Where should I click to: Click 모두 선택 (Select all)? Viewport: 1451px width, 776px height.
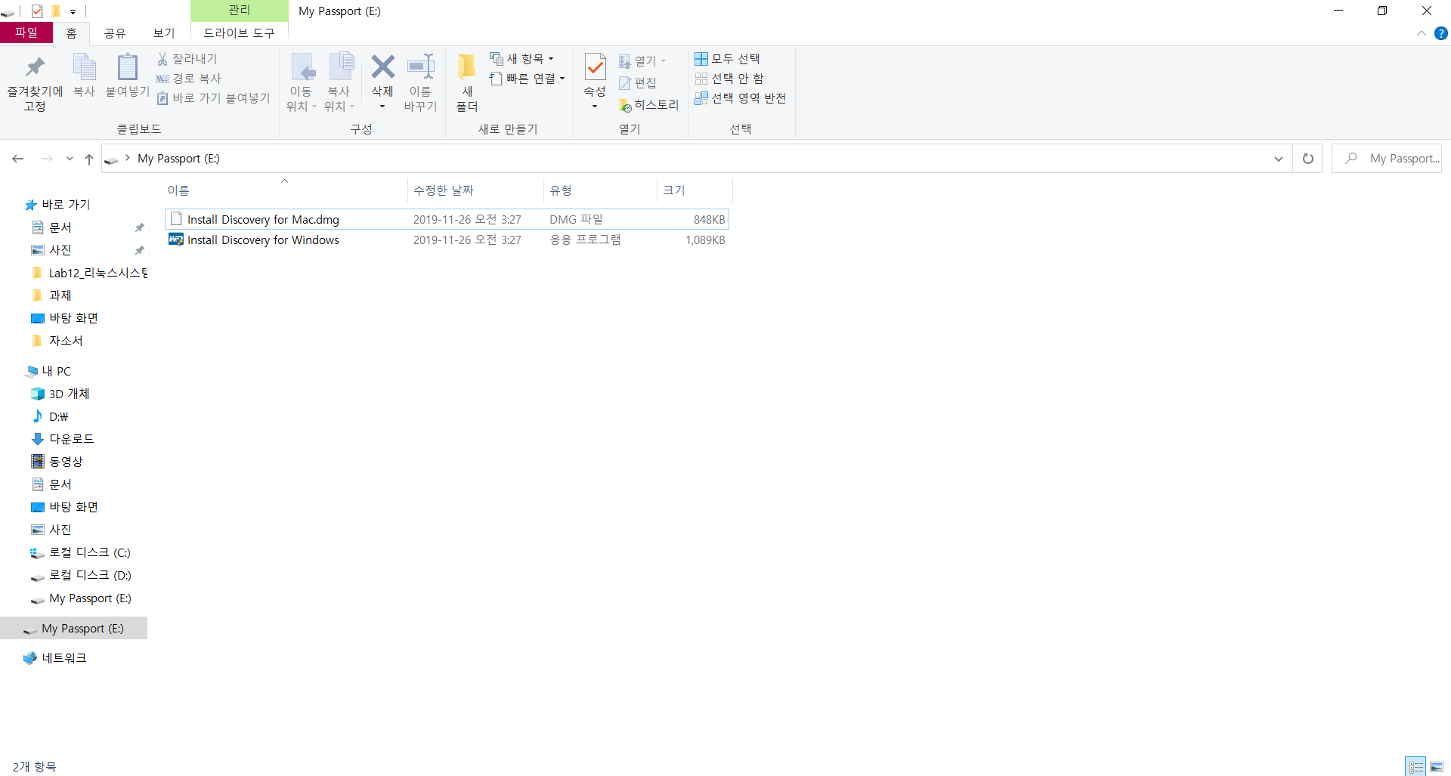(727, 59)
